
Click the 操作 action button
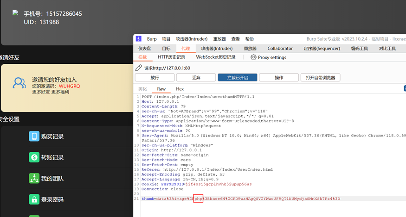point(279,78)
